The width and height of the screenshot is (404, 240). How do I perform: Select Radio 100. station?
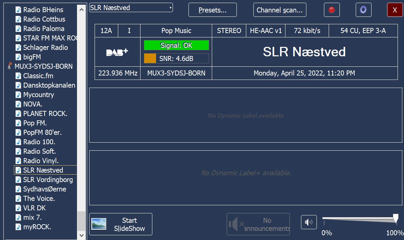[39, 142]
